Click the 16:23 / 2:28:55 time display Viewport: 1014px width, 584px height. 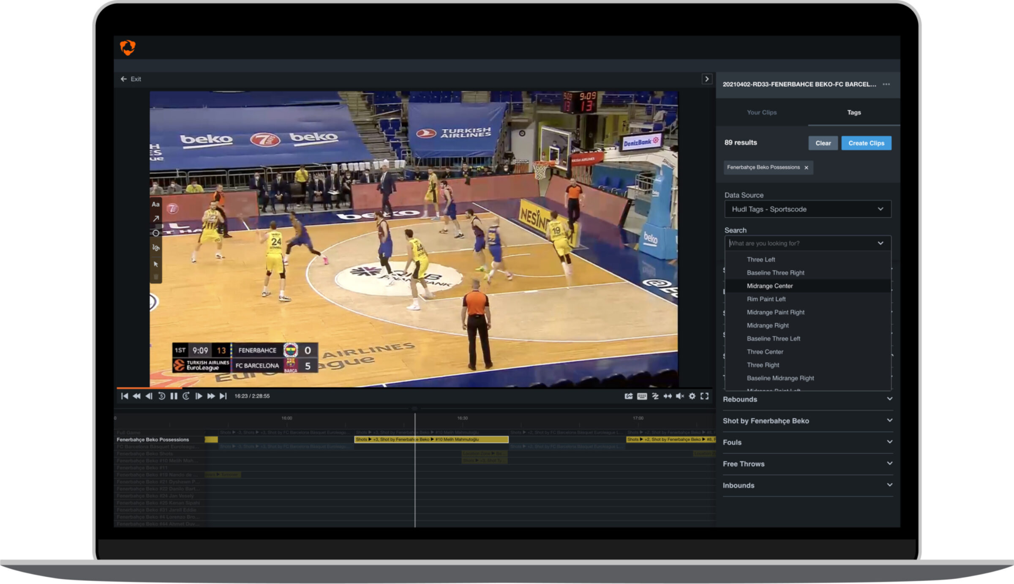pos(252,396)
